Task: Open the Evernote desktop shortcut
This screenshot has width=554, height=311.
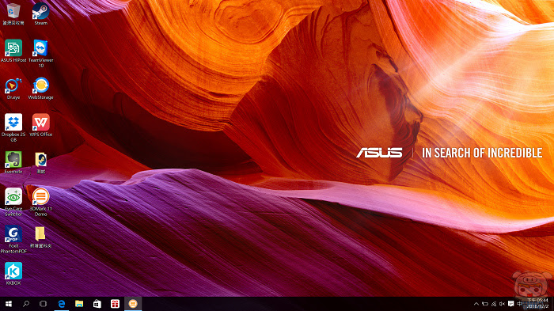Action: coord(13,162)
